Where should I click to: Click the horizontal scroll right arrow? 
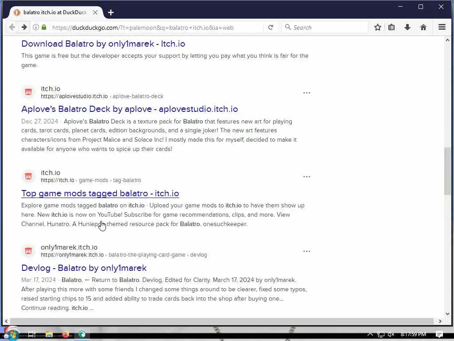440,321
